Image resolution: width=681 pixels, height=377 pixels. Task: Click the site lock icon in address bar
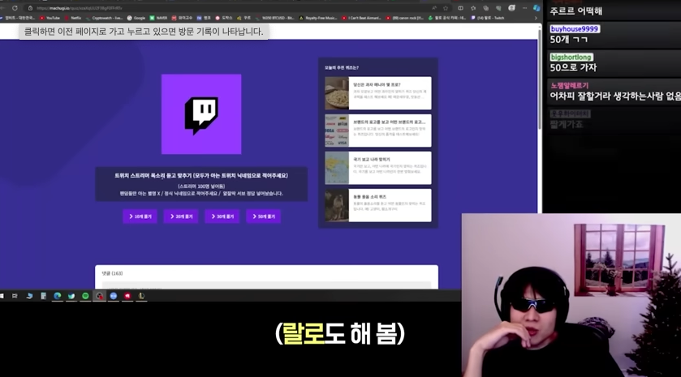click(30, 8)
